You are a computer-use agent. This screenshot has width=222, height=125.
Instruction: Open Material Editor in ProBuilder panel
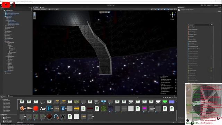point(193,34)
